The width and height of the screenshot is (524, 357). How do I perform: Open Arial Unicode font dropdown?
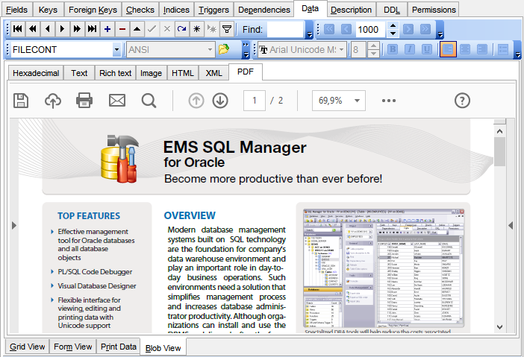(342, 50)
